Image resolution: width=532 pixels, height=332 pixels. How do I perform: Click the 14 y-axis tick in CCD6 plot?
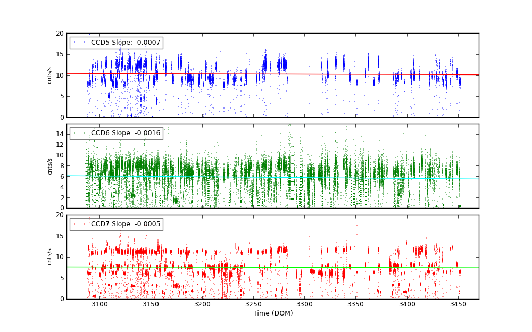(60, 134)
